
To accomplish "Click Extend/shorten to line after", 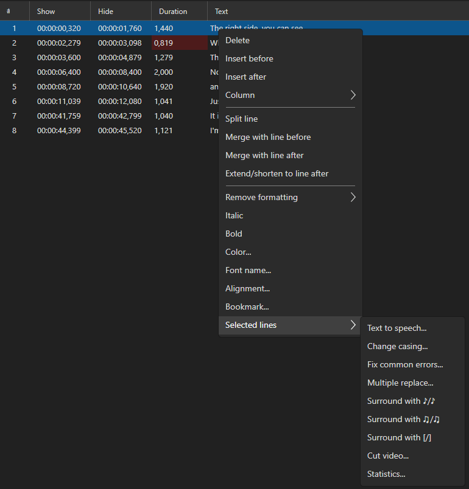I will [277, 174].
